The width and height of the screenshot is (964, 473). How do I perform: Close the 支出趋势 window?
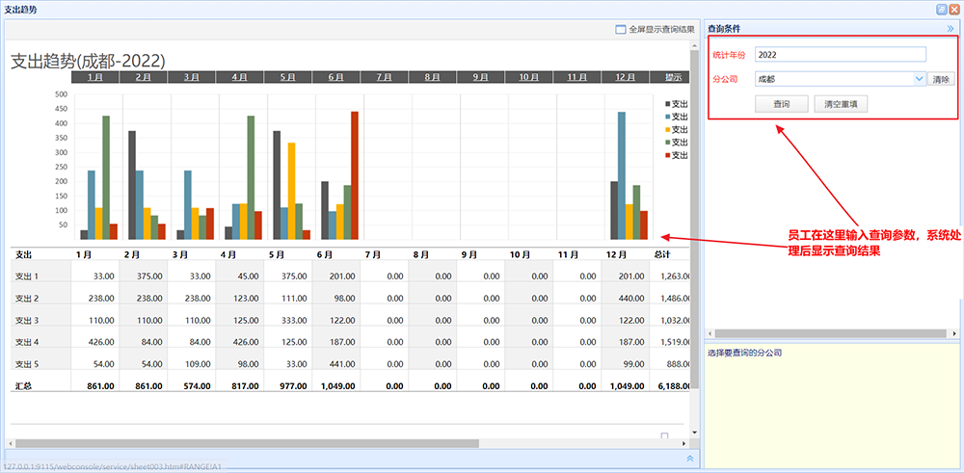[x=953, y=10]
